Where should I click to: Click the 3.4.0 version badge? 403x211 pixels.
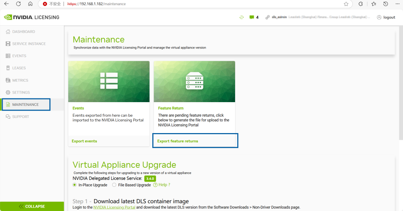tap(150, 179)
